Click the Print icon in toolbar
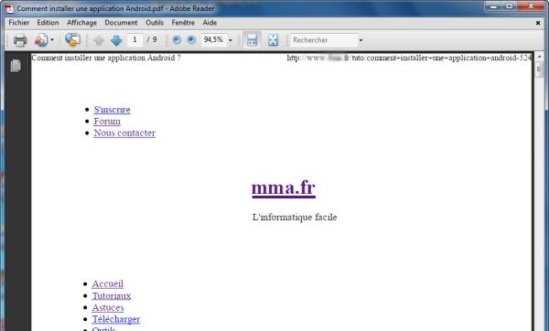Viewport: 549px width, 331px height. tap(20, 40)
